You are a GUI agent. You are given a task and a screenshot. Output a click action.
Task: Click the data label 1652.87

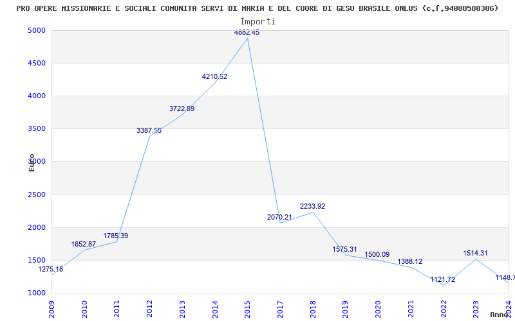(x=84, y=245)
